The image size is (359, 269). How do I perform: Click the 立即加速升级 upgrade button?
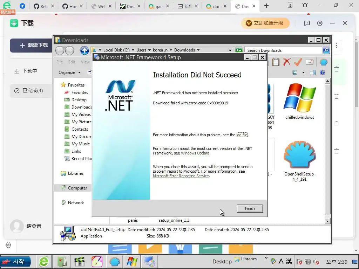(265, 23)
